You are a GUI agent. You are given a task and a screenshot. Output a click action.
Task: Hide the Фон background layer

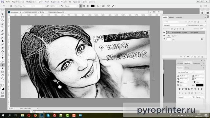(x=164, y=39)
